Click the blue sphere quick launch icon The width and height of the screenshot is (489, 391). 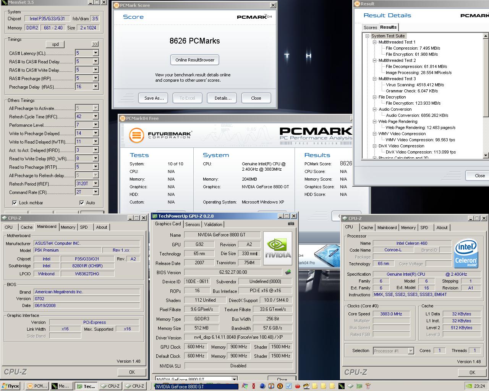pyautogui.click(x=263, y=386)
